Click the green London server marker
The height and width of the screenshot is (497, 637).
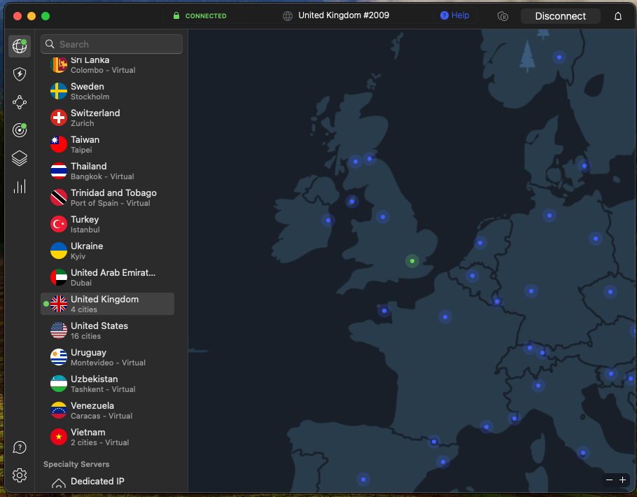412,261
